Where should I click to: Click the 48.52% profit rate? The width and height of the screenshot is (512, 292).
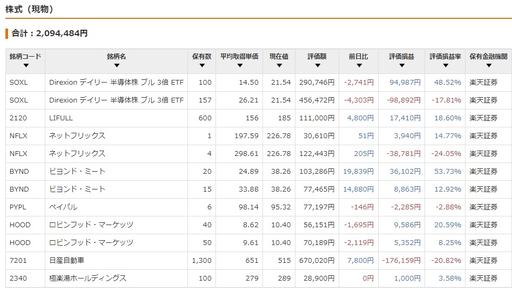[447, 83]
